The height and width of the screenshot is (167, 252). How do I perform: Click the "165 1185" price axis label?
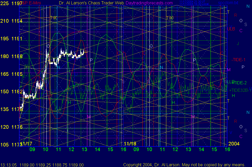click(x=11, y=74)
